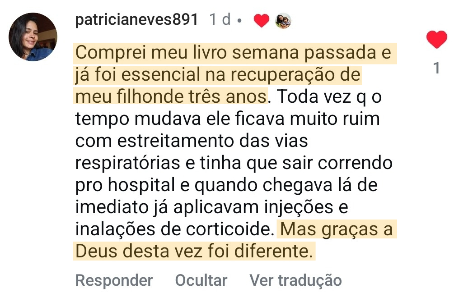Click the tiny creator avatar beside the small heart
The image size is (454, 302).
[x=283, y=20]
